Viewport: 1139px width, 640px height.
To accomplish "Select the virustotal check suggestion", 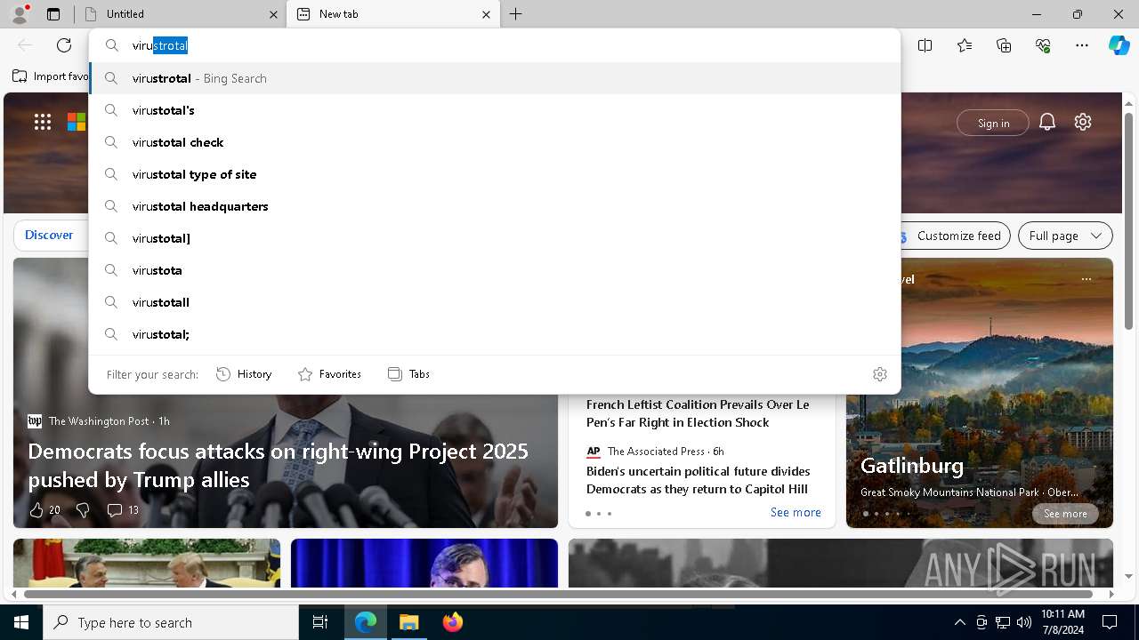I will [x=495, y=142].
